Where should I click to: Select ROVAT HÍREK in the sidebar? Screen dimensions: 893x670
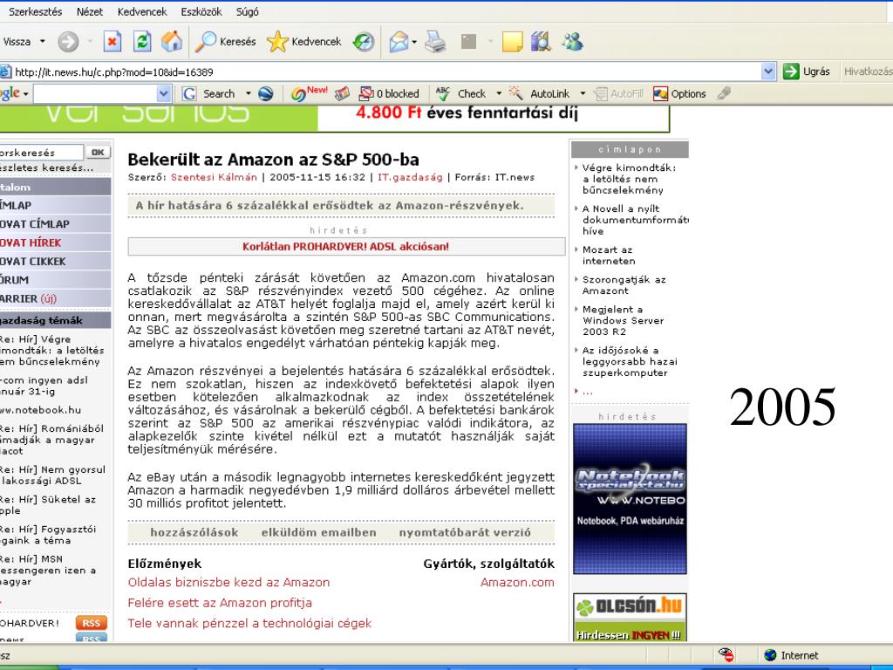tap(55, 243)
